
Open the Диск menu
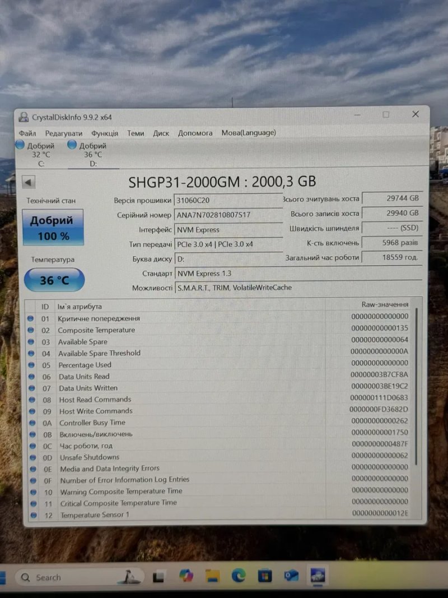[161, 133]
